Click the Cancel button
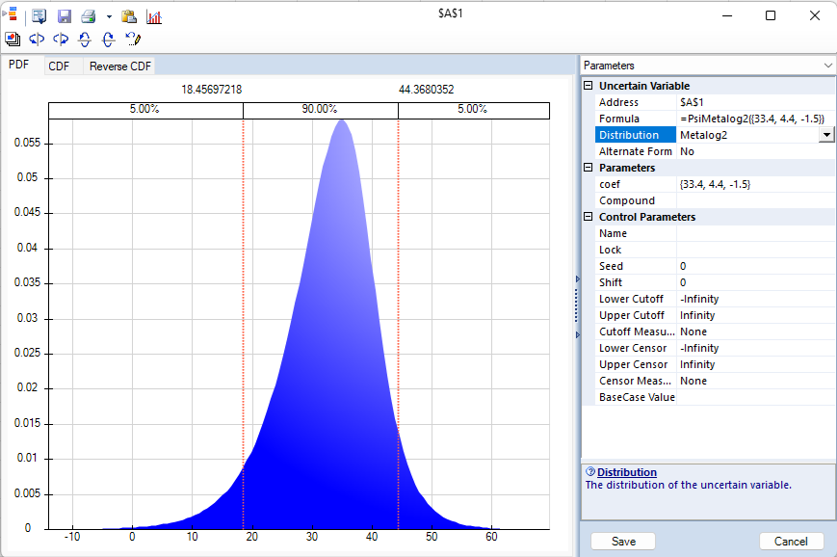 [x=791, y=542]
